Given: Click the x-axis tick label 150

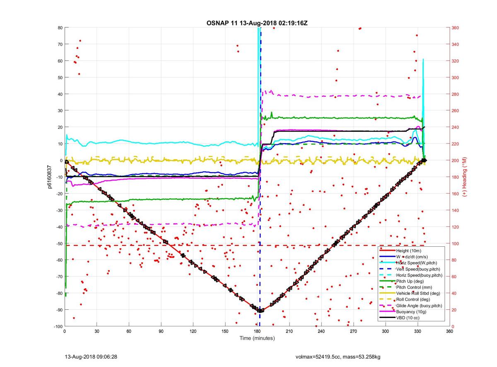Looking at the screenshot, I should (x=225, y=332).
